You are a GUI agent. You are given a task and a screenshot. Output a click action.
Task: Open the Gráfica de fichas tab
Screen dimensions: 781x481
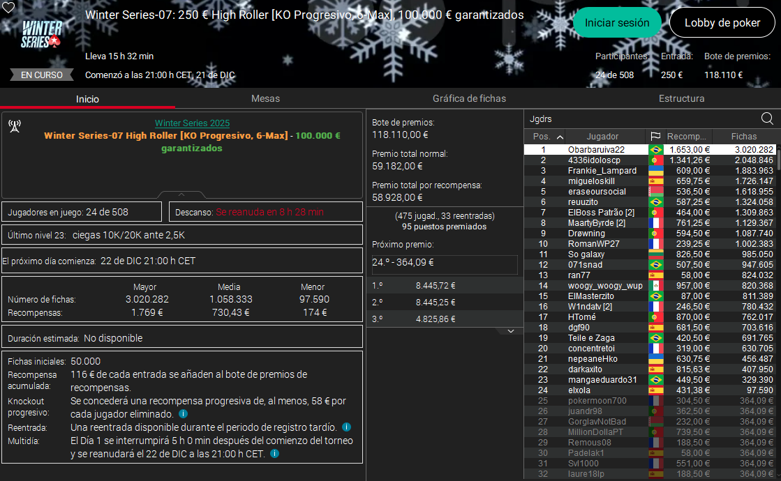click(x=469, y=99)
